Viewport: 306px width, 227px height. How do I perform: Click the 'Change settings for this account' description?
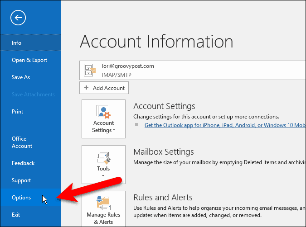coord(206,117)
